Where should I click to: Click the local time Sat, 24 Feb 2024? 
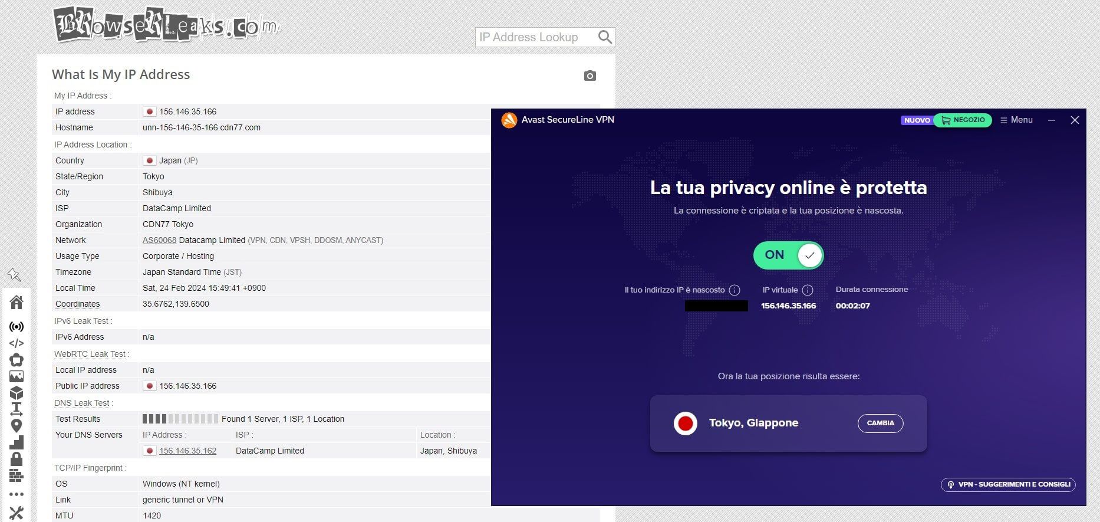click(x=204, y=288)
